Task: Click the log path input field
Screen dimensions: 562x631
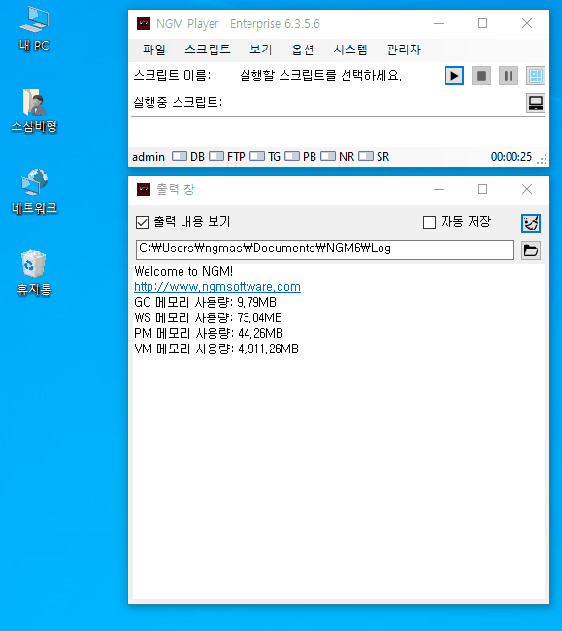Action: 325,249
